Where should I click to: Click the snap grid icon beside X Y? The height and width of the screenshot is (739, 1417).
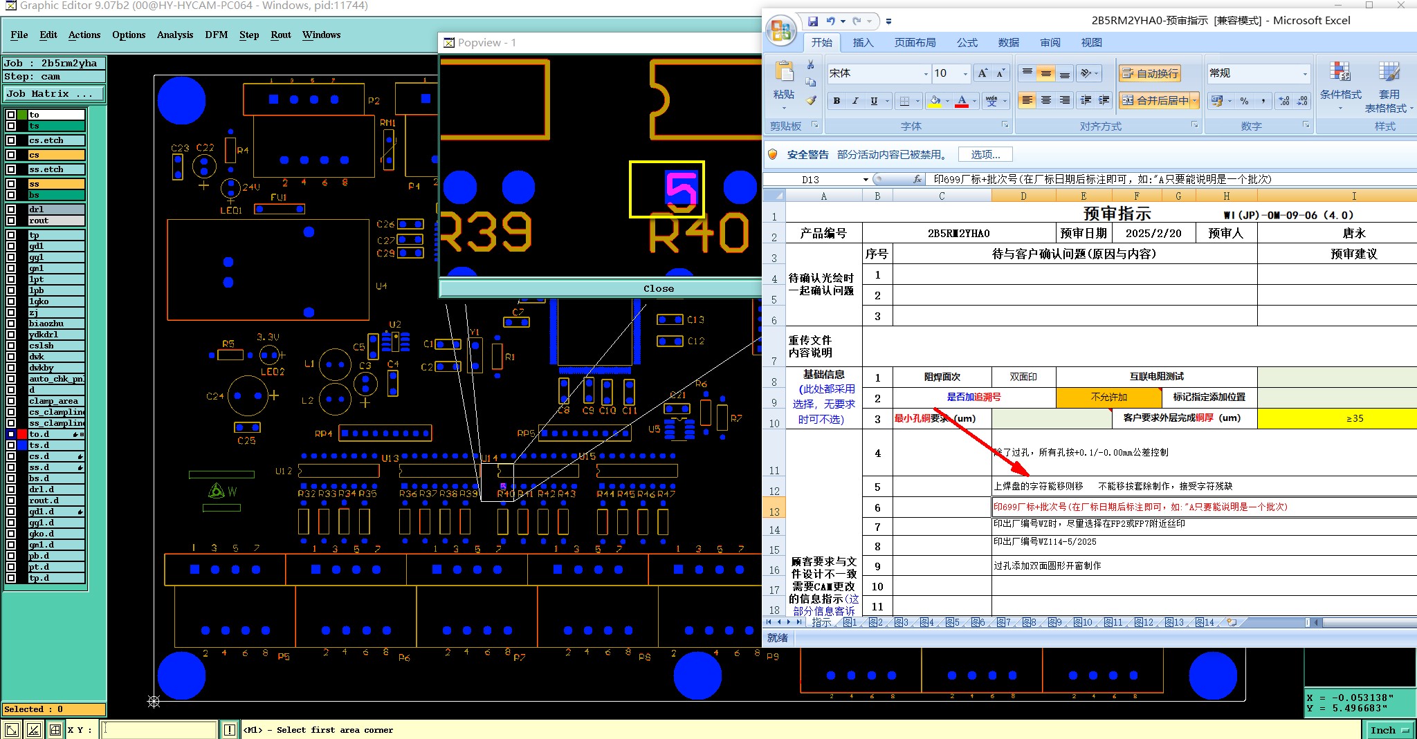click(55, 729)
